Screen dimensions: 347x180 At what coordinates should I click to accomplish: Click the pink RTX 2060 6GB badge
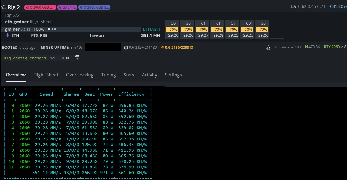(39, 7)
